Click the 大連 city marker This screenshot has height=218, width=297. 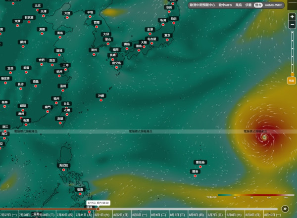click(x=67, y=18)
